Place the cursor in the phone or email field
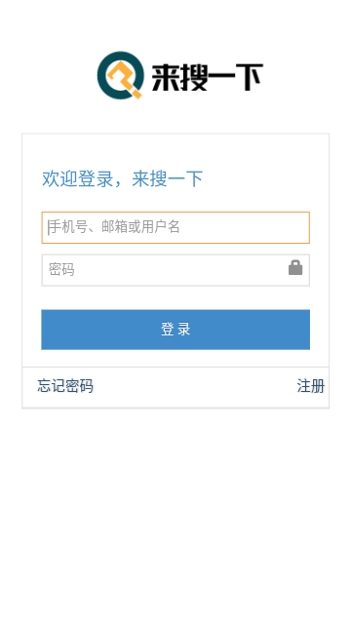Screen dimensions: 351x624 tap(175, 227)
